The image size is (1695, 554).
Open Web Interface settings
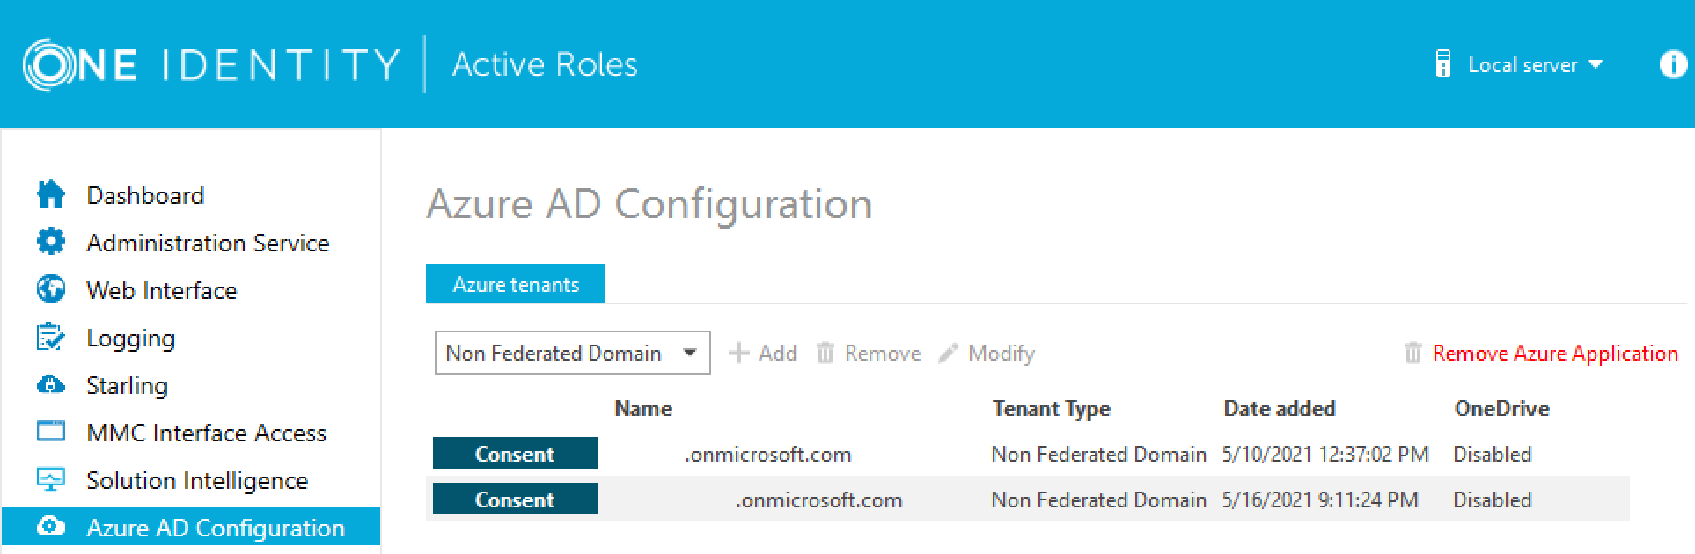pyautogui.click(x=162, y=290)
